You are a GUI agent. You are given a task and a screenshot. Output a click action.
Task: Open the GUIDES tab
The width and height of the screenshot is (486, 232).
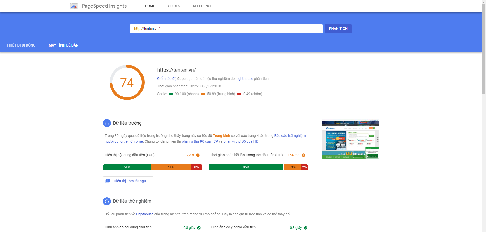[174, 6]
